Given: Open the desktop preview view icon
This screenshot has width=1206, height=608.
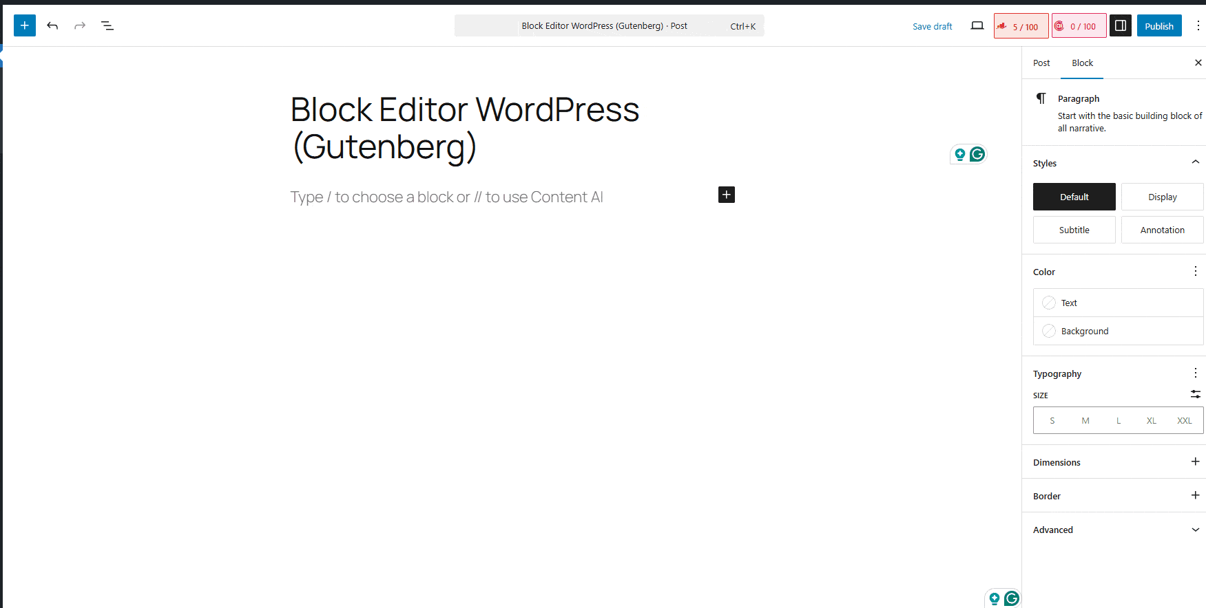Looking at the screenshot, I should (x=977, y=25).
